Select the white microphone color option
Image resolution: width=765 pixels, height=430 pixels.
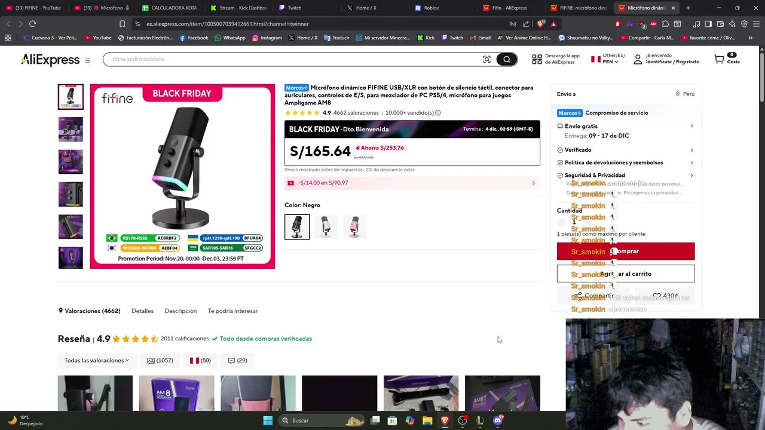coord(326,227)
